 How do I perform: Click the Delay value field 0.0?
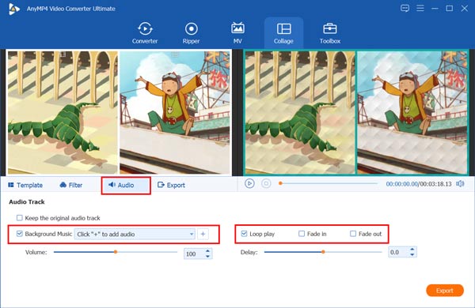point(399,252)
